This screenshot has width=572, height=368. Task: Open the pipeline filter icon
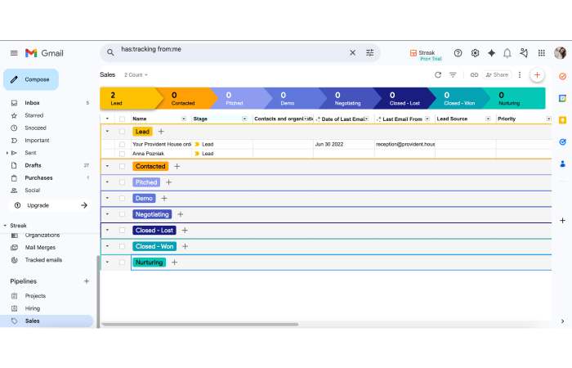[453, 75]
